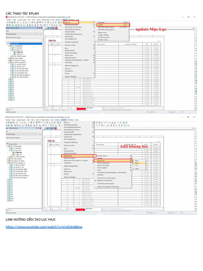
Task: Select the Text tool in upper window's right toolbar
Action: point(196,89)
